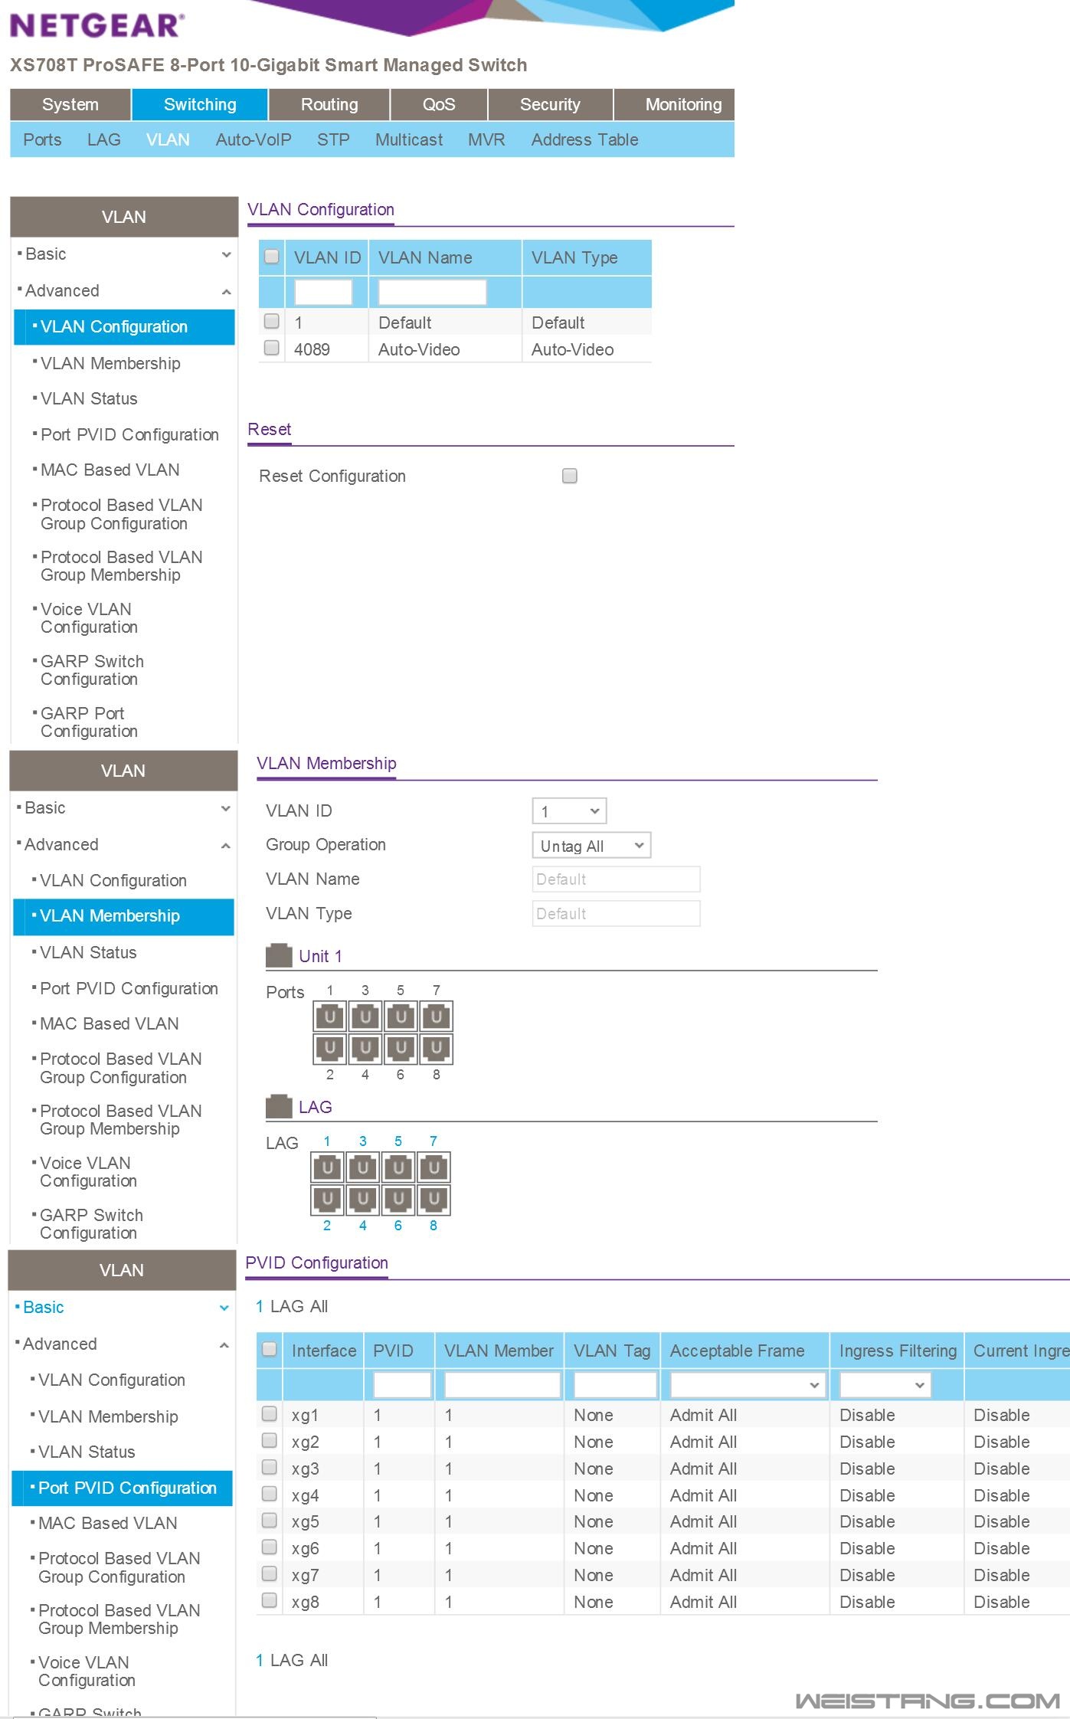The image size is (1070, 1719).
Task: Open the Ingress Filtering filter dropdown
Action: point(885,1384)
